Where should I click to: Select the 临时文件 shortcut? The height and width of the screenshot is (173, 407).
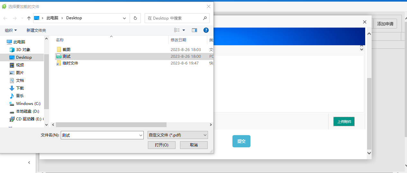[x=70, y=63]
